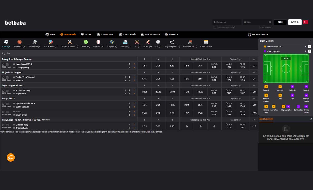Pick Gol Yok 8.50 for Hwacheon KSPO
The width and height of the screenshot is (313, 190).
coord(214,66)
